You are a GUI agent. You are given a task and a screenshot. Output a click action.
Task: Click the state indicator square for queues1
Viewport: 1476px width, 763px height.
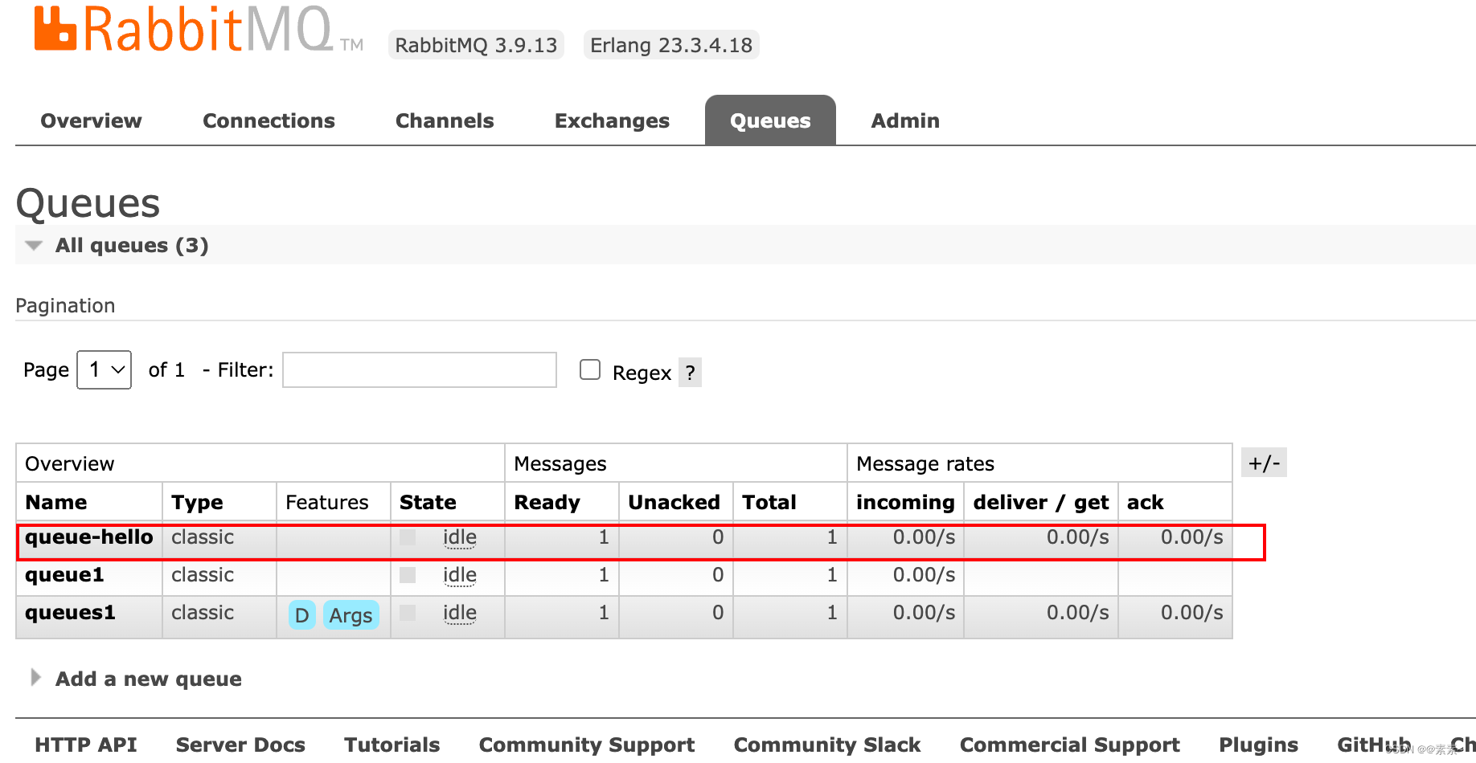pyautogui.click(x=408, y=613)
